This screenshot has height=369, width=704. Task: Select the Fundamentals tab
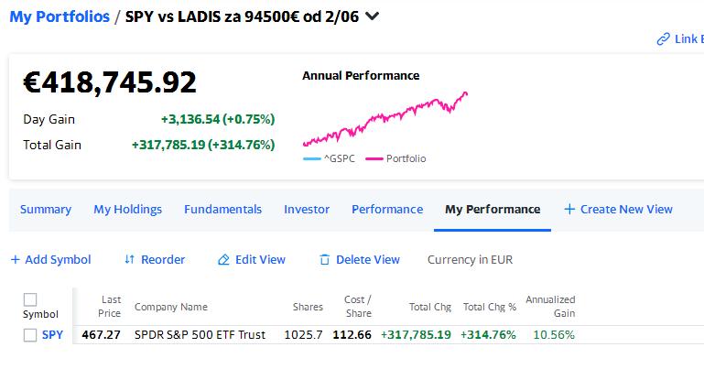click(x=222, y=209)
